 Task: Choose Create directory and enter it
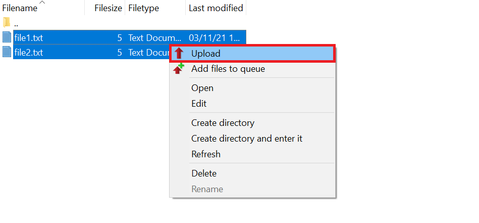tap(247, 139)
